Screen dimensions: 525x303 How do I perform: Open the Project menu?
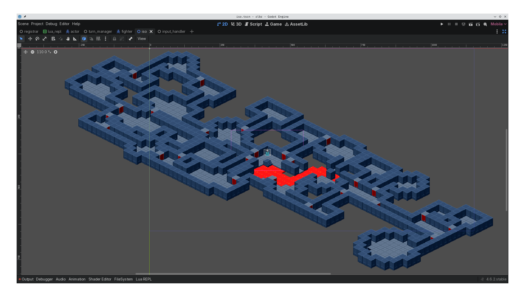tap(37, 24)
